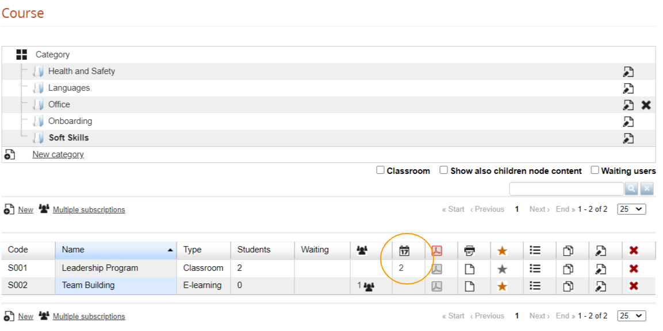Image resolution: width=663 pixels, height=331 pixels.
Task: Enable the Classroom checkbox filter
Action: [x=380, y=170]
